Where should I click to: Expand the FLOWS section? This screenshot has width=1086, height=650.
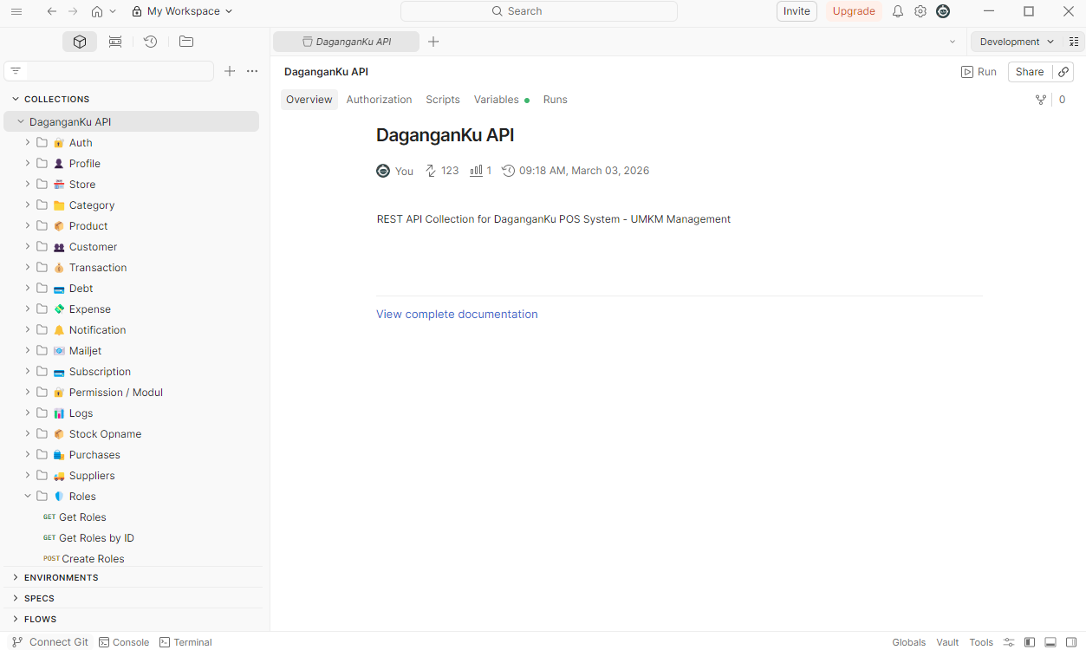pos(16,620)
